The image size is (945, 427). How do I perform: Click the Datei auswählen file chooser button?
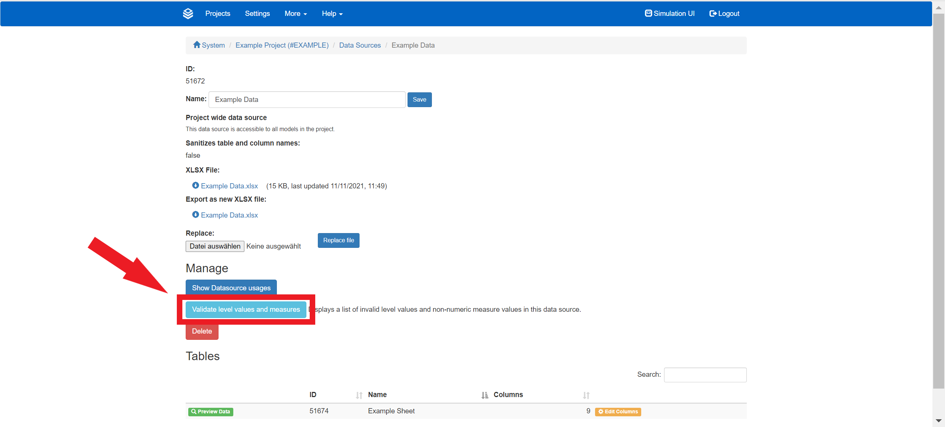click(x=215, y=246)
